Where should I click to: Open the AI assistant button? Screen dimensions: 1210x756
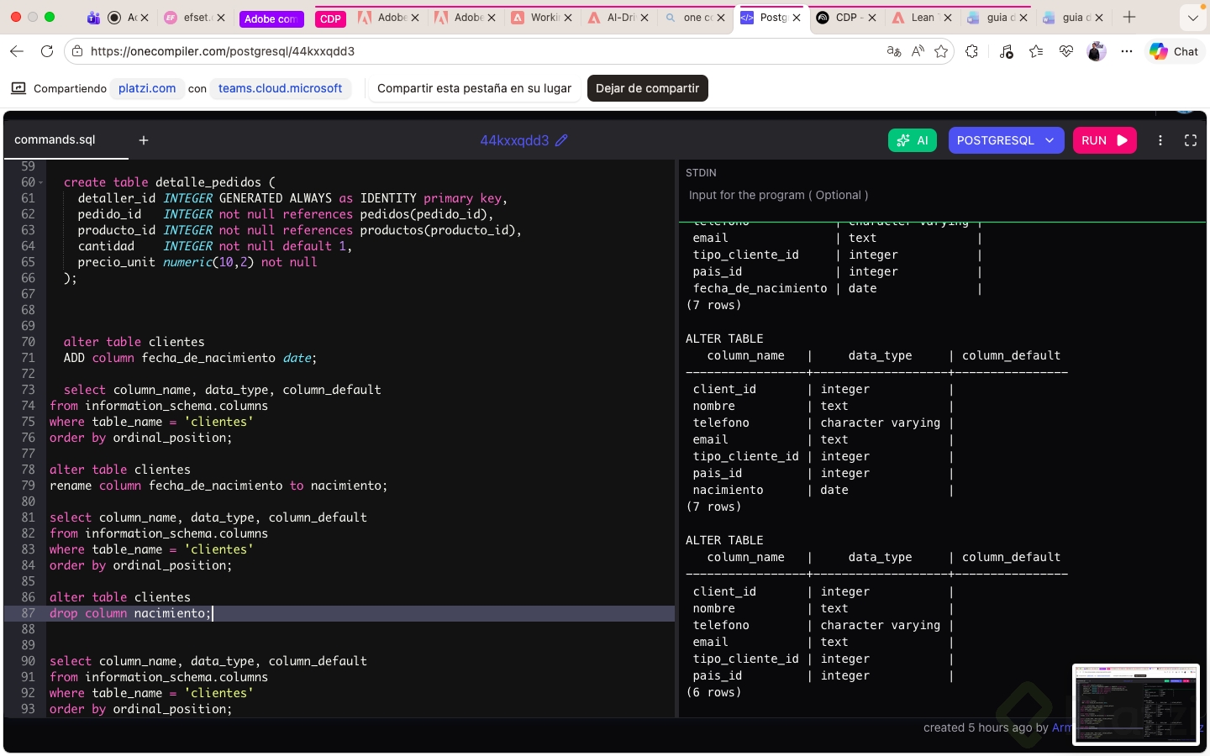(x=913, y=140)
